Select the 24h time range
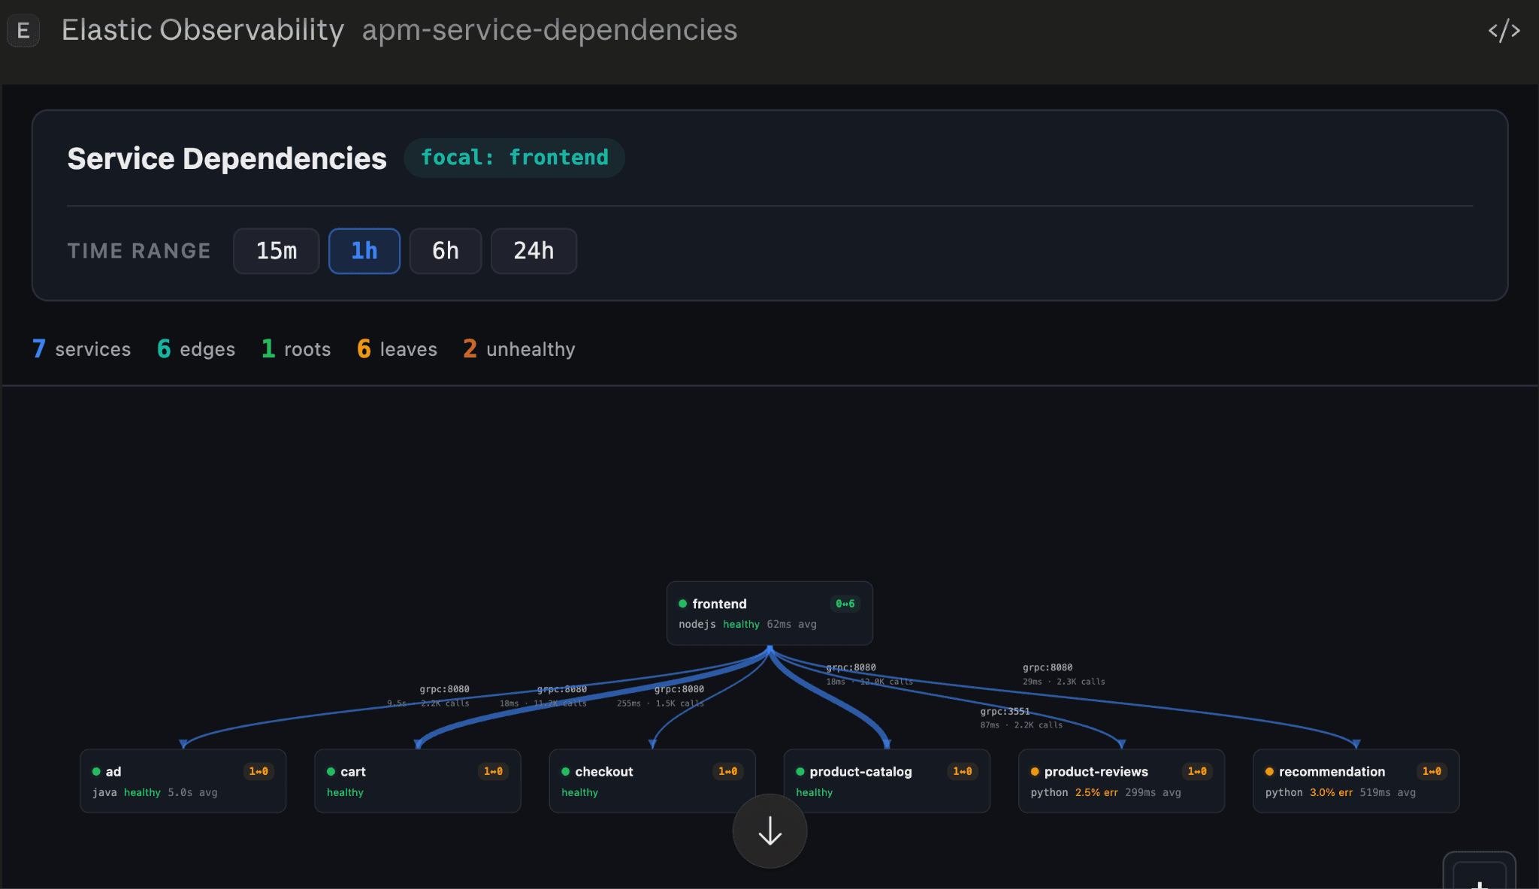Screen dimensions: 1539x889 point(534,251)
